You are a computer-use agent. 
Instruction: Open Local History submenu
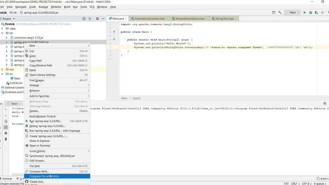point(57,151)
